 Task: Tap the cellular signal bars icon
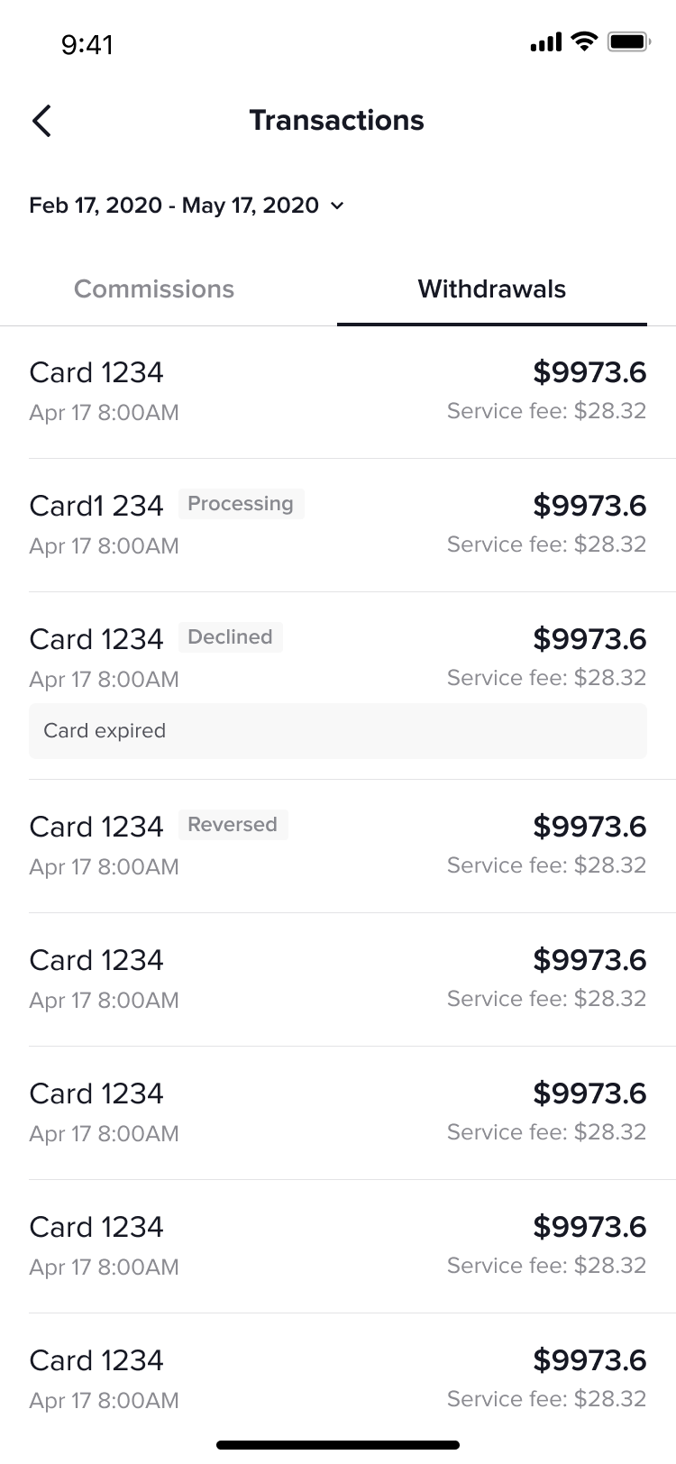tap(546, 41)
